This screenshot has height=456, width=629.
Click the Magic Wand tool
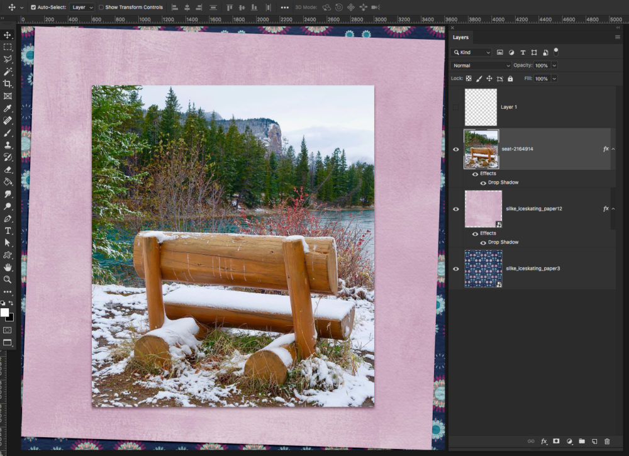(8, 72)
